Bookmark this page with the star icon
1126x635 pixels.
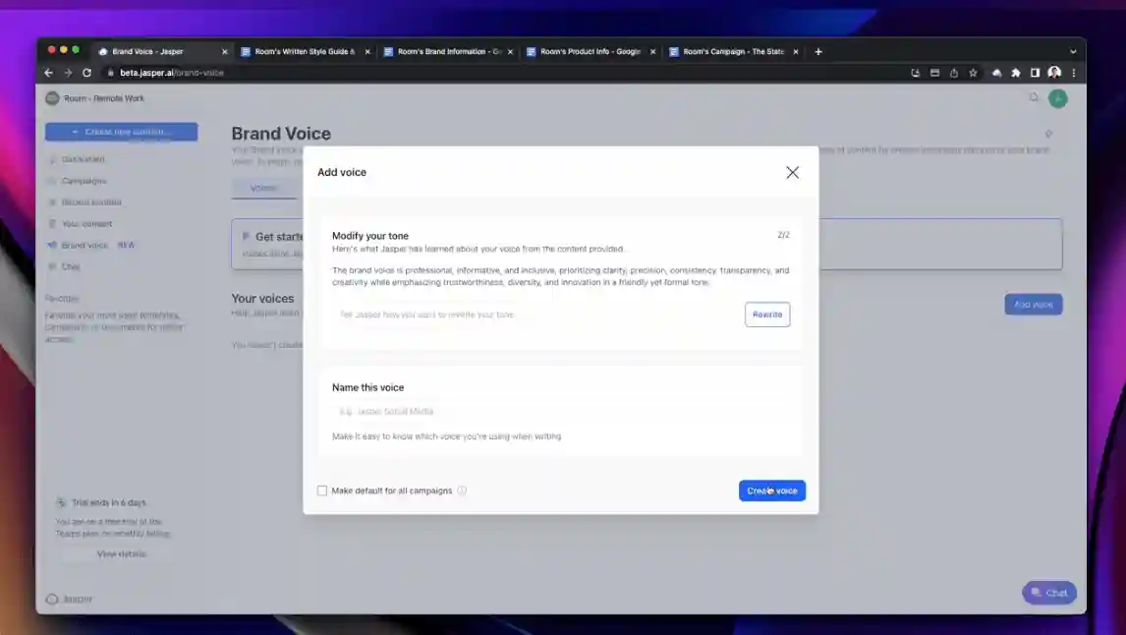(x=973, y=73)
